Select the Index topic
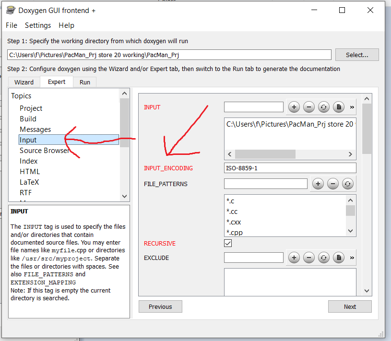Screen dimensions: 391x341 (28, 161)
